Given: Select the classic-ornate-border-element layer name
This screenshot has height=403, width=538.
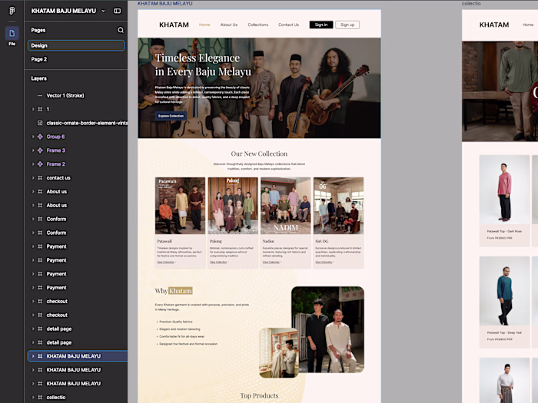Looking at the screenshot, I should point(87,123).
